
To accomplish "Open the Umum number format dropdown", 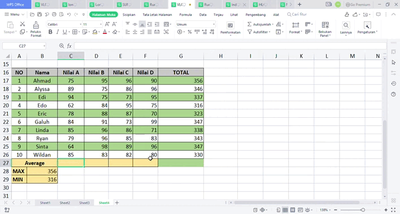I will (x=214, y=24).
